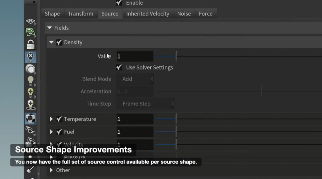Disable the Temperature field checkbox
The height and width of the screenshot is (179, 322).
click(x=59, y=119)
